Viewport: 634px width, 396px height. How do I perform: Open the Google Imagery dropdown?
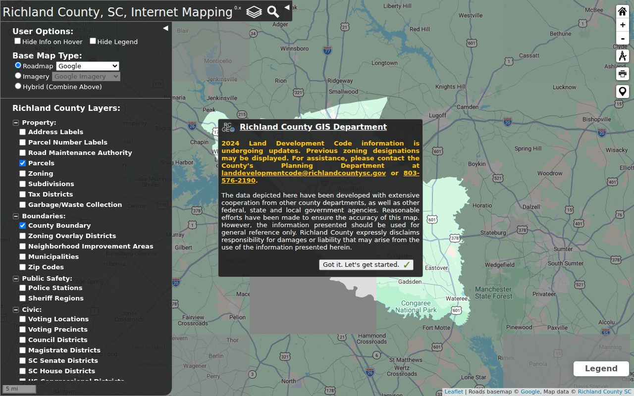tap(86, 76)
